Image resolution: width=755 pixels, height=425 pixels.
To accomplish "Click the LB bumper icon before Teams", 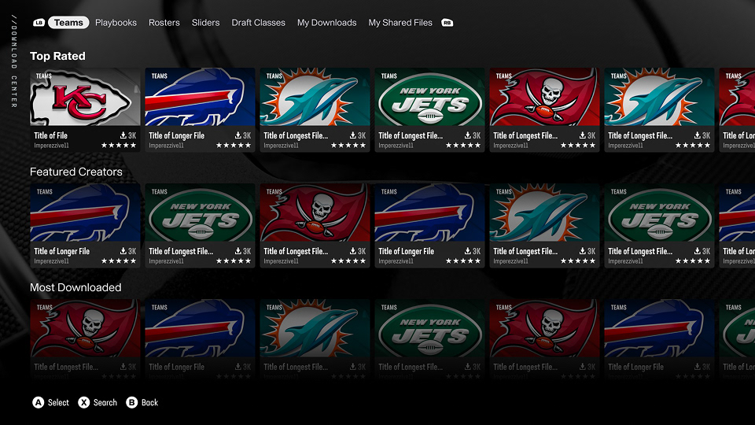I will (x=39, y=23).
